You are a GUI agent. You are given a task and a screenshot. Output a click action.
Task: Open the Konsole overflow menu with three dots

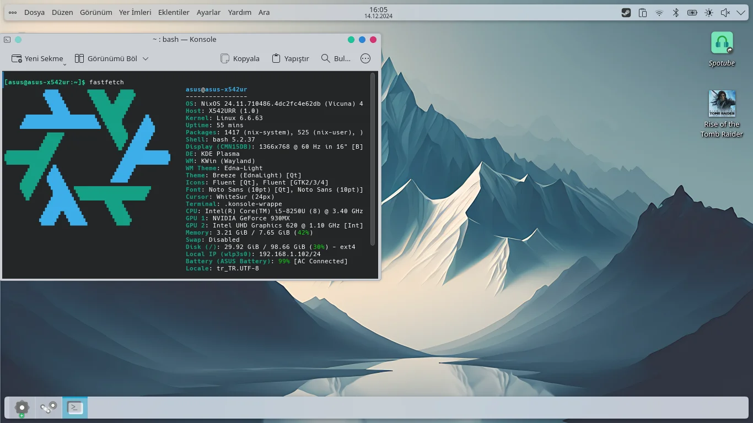pyautogui.click(x=365, y=58)
